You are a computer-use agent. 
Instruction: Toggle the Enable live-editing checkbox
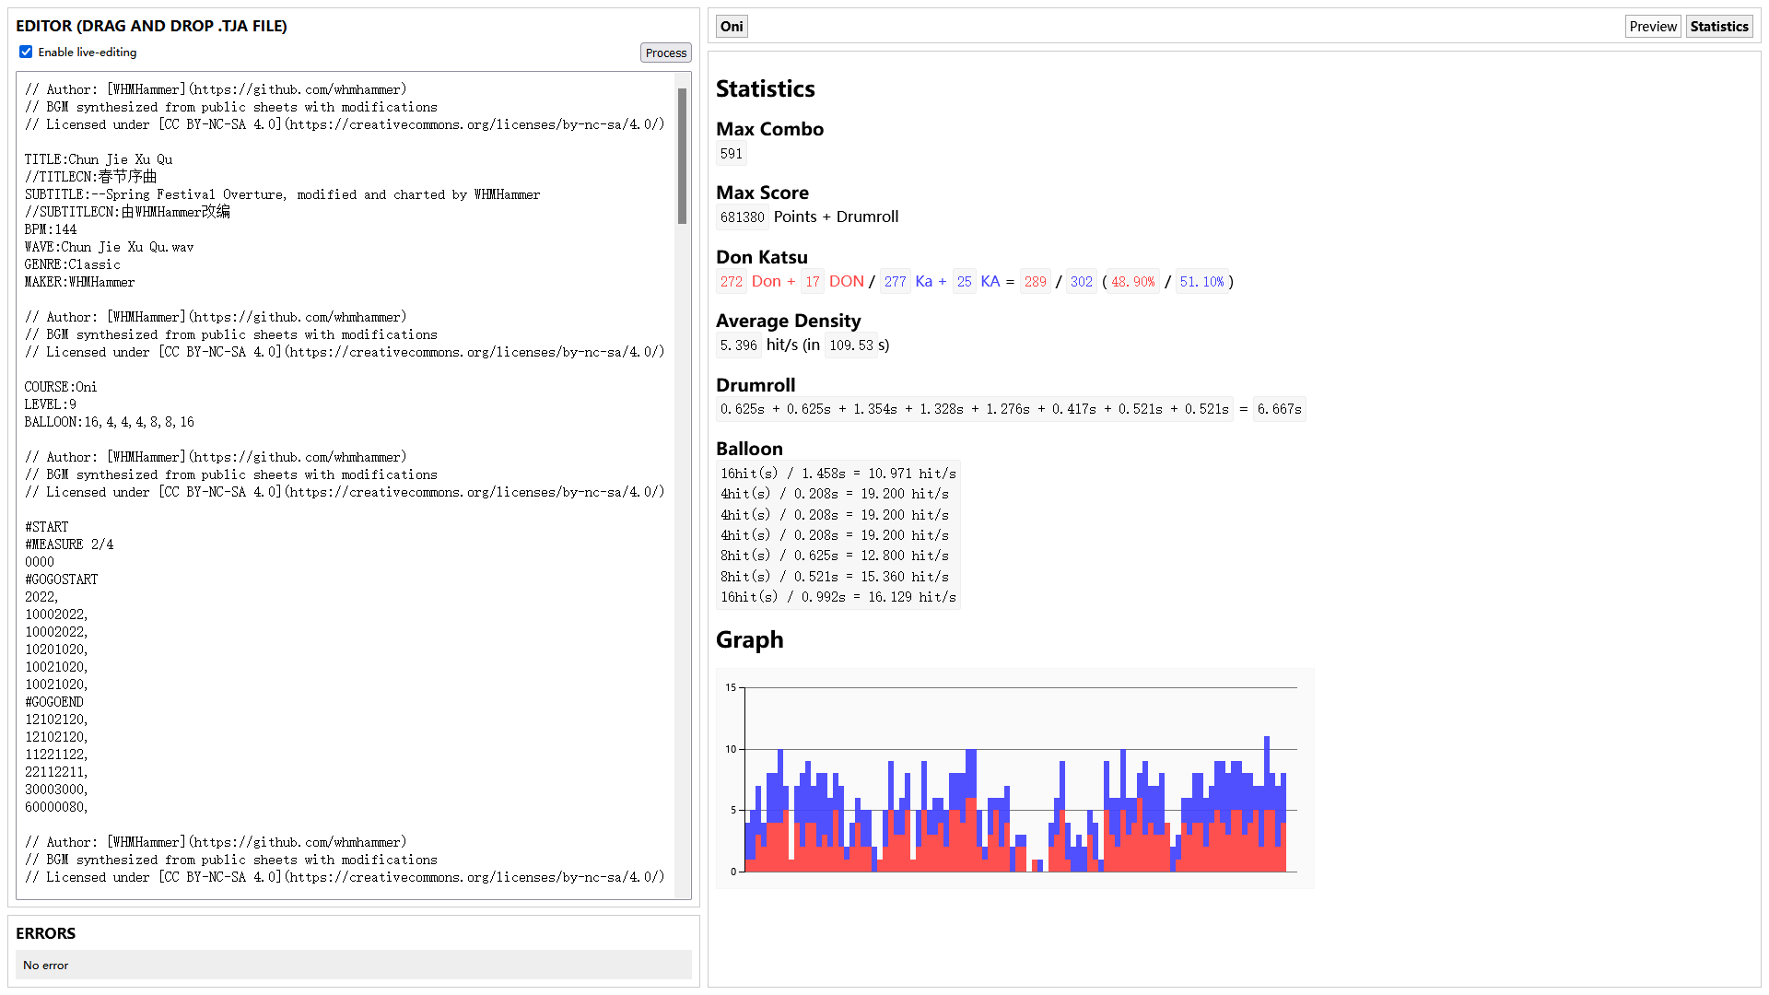26,53
